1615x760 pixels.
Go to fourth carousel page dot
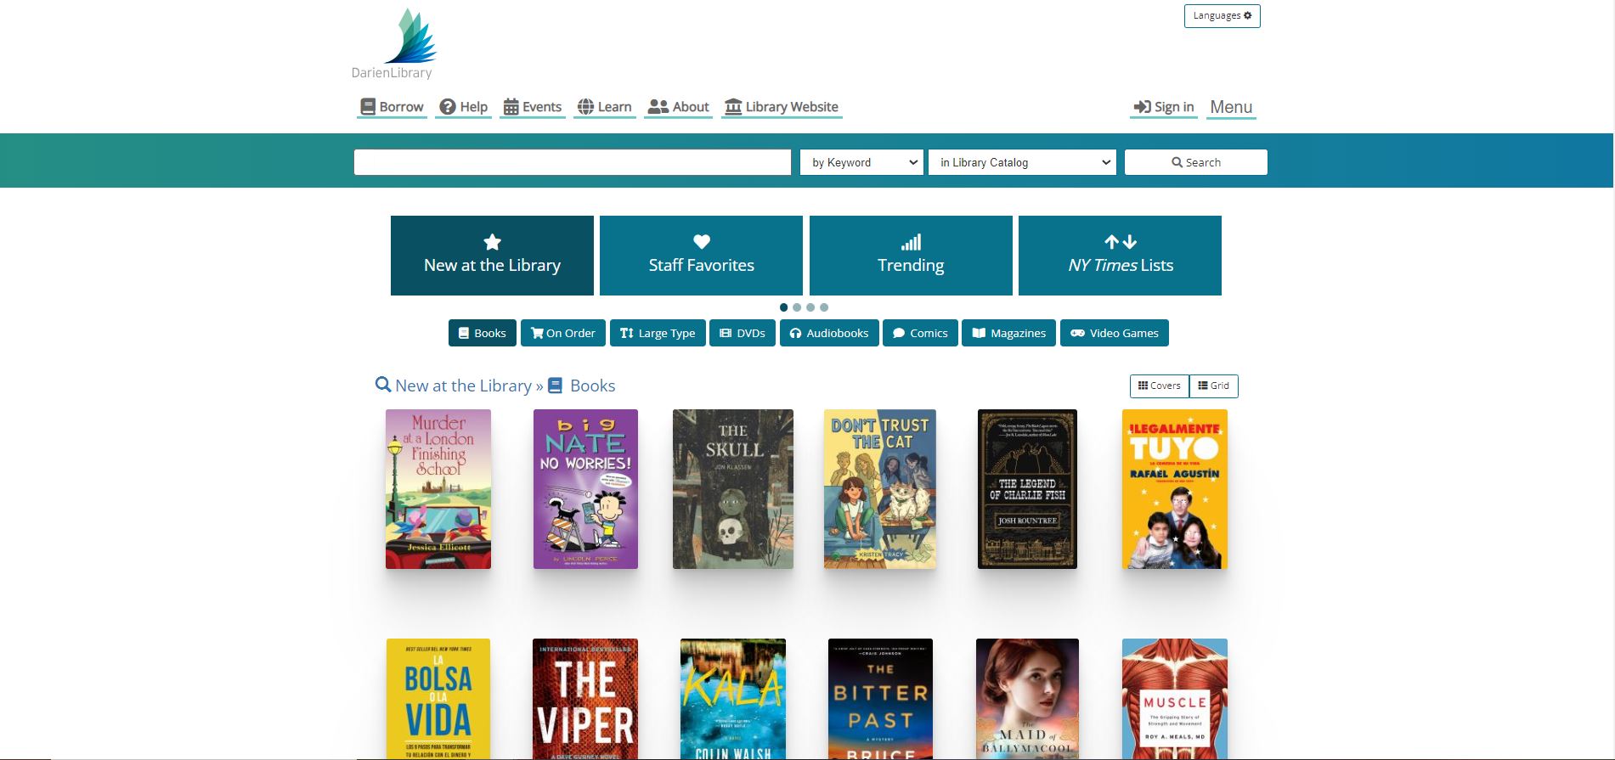[x=824, y=307]
